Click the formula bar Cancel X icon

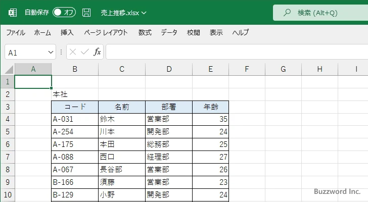point(73,52)
